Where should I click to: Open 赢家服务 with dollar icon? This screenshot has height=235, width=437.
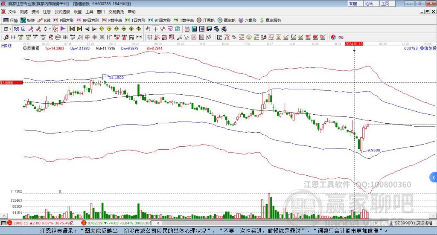[x=270, y=20]
